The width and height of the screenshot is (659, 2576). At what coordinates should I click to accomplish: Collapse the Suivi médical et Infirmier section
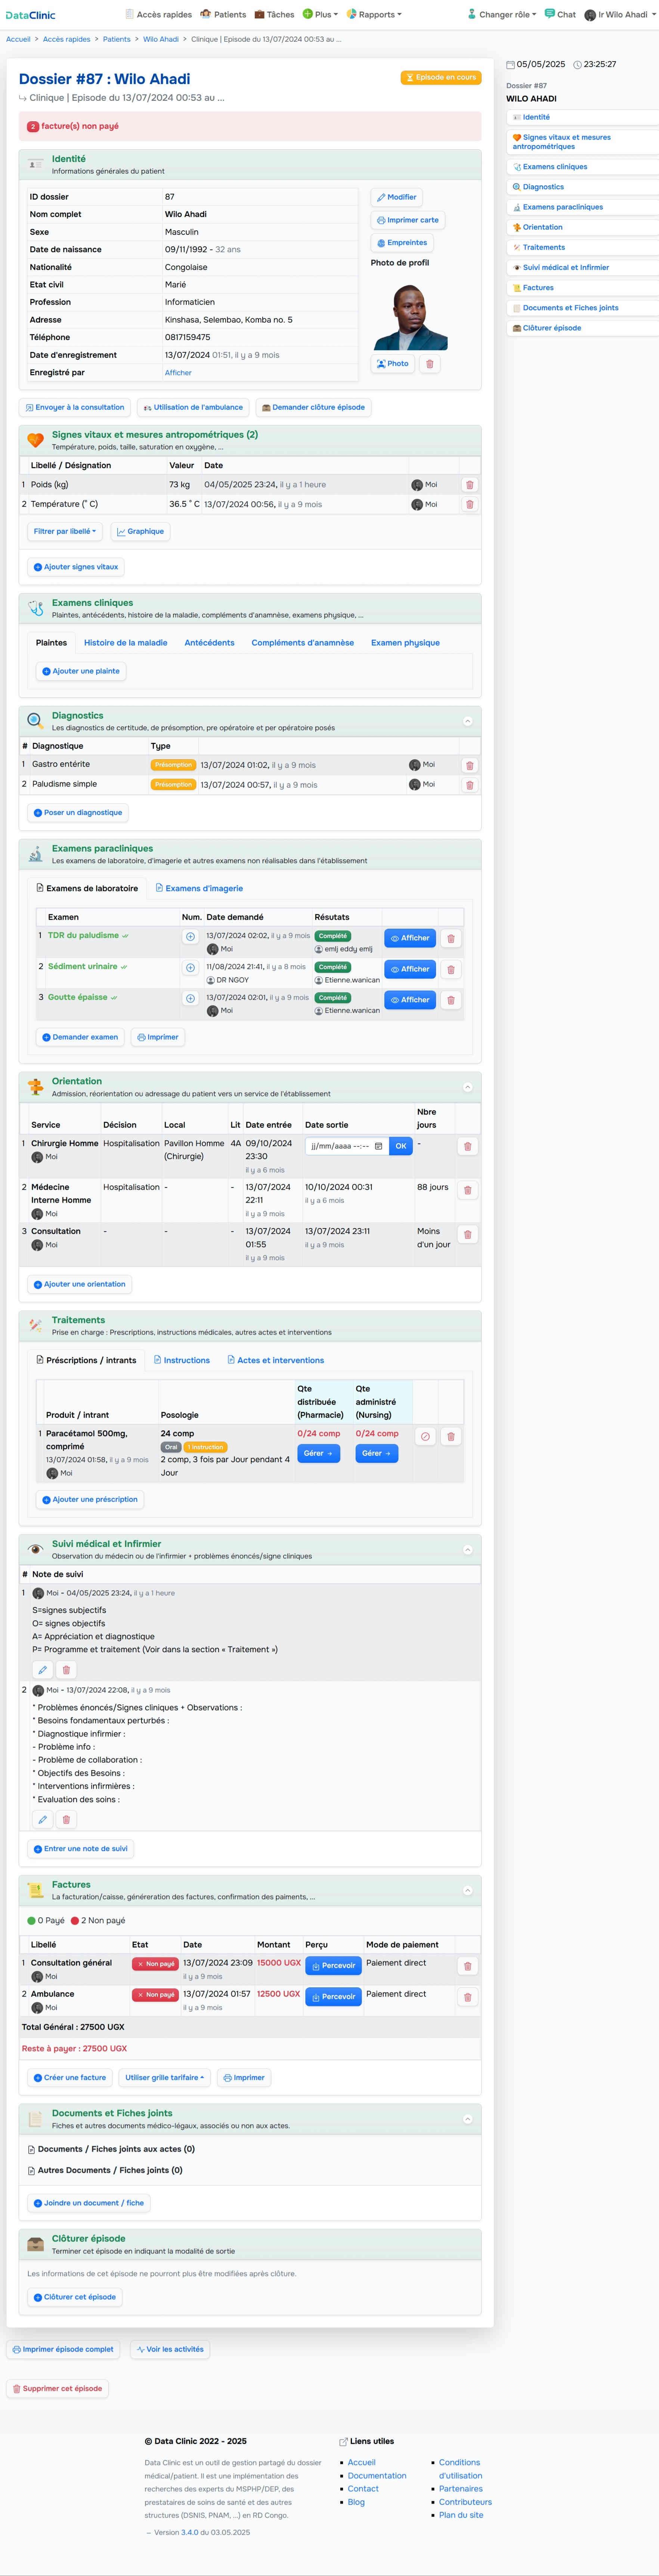pyautogui.click(x=468, y=1550)
